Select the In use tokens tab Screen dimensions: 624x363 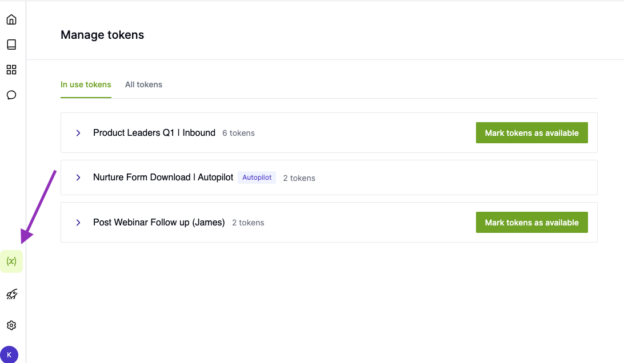coord(86,84)
